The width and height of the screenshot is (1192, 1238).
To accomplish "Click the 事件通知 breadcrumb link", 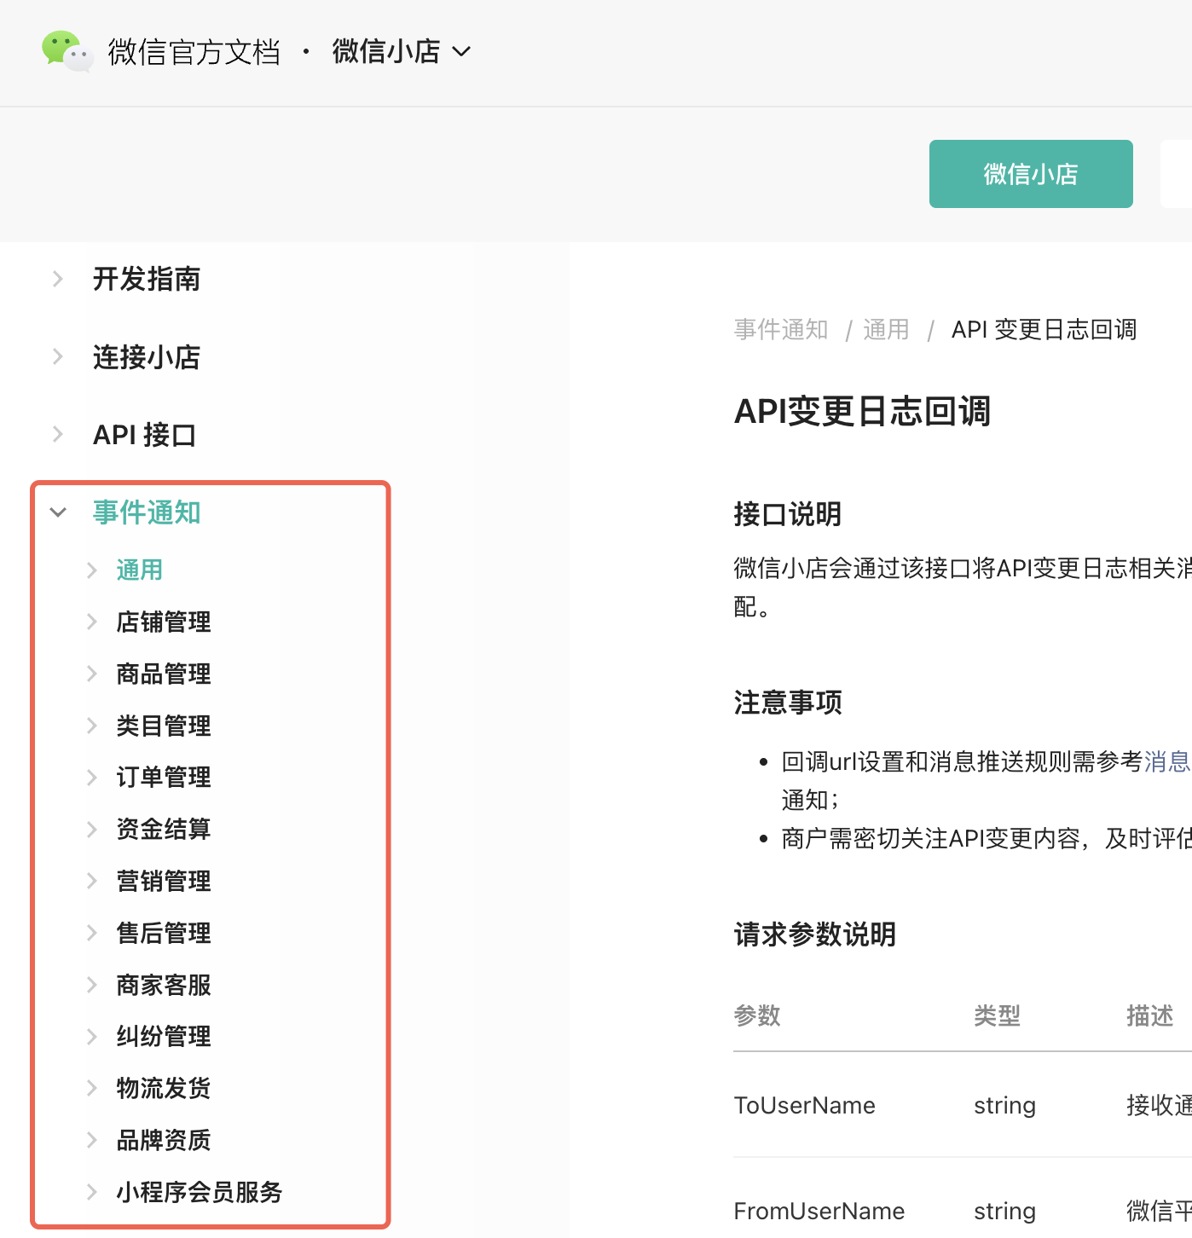I will click(x=780, y=330).
